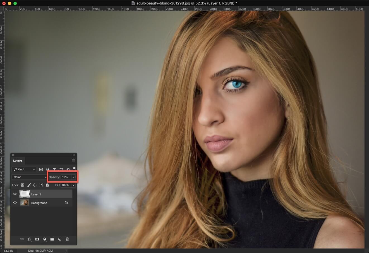Add a layer mask
The height and width of the screenshot is (253, 369).
point(37,239)
